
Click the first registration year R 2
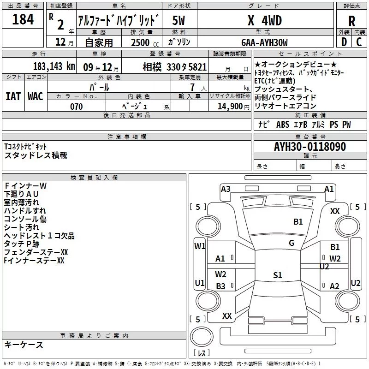click(x=57, y=22)
